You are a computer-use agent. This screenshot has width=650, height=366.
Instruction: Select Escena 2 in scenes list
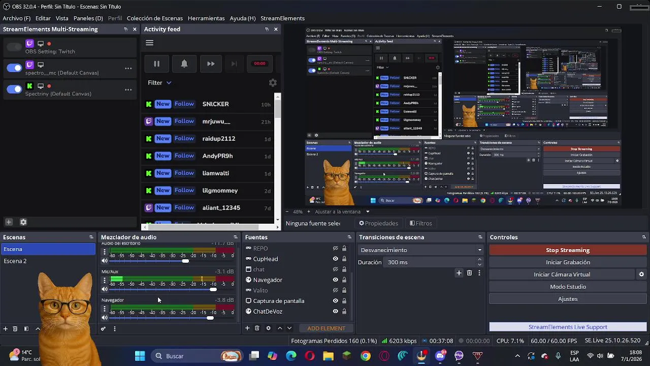click(48, 261)
